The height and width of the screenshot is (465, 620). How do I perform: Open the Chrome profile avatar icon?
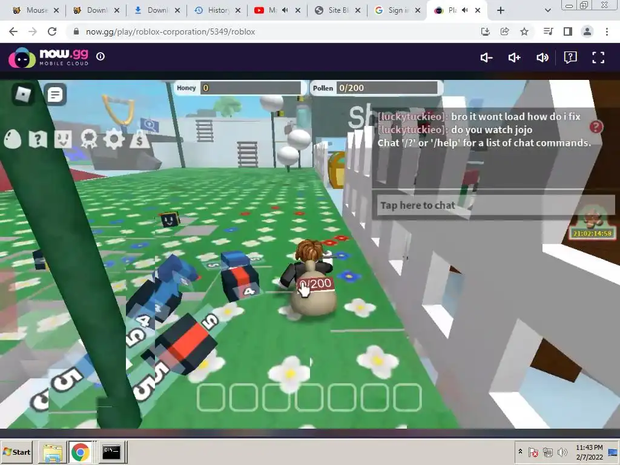587,31
